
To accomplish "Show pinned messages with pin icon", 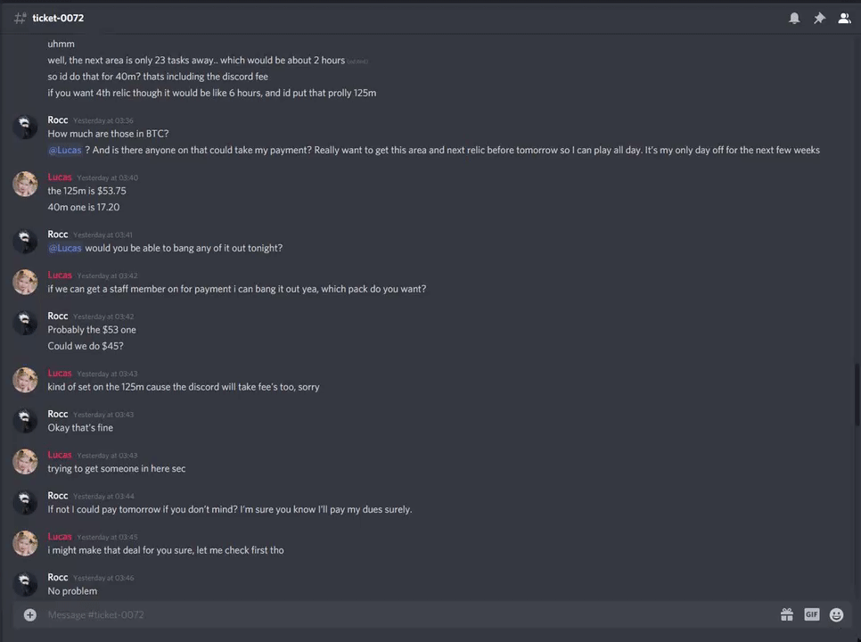I will tap(819, 18).
